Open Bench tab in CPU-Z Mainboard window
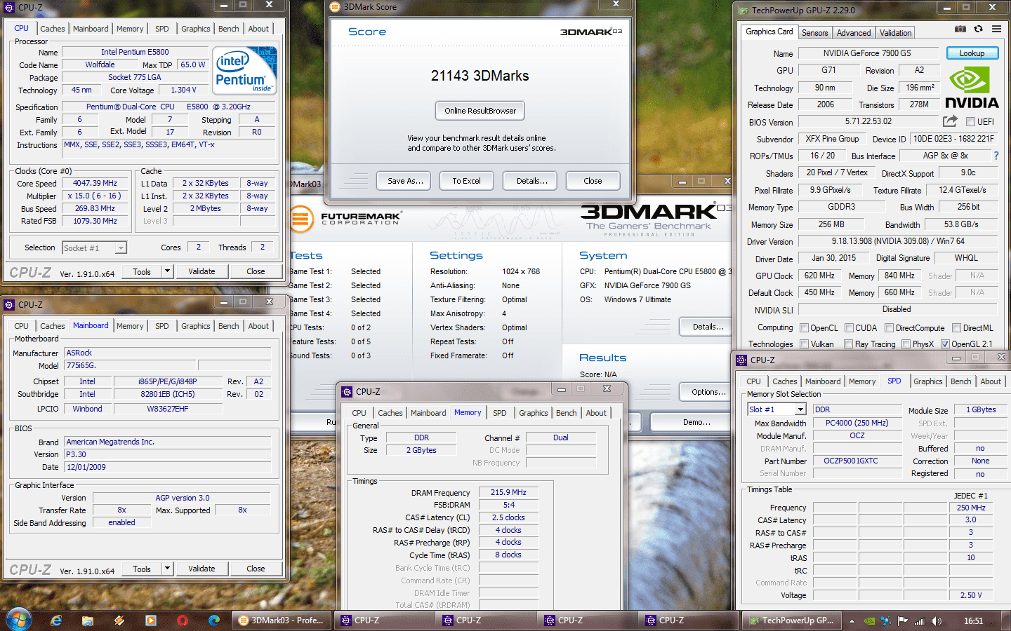The image size is (1011, 631). [x=229, y=326]
